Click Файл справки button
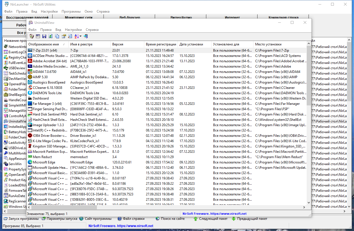This screenshot has width=354, height=231. click(x=131, y=219)
